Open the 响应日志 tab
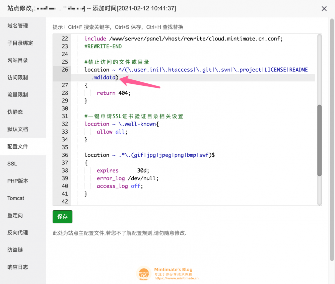Image resolution: width=335 pixels, height=284 pixels. [18, 267]
